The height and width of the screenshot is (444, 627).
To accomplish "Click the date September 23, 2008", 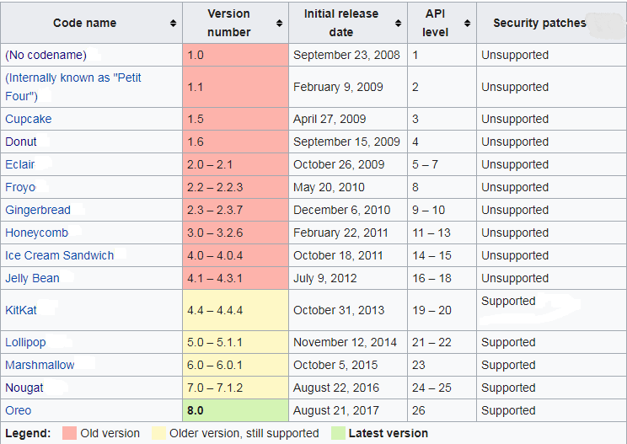I will pos(346,55).
